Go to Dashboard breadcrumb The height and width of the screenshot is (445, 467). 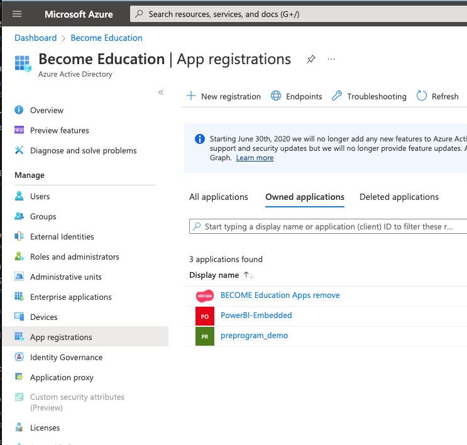pyautogui.click(x=35, y=38)
